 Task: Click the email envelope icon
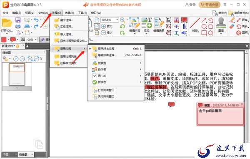click(x=27, y=20)
